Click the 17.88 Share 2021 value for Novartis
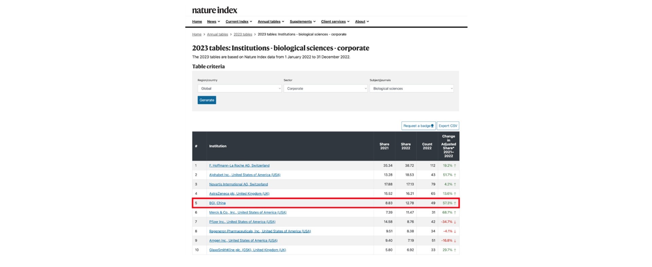This screenshot has width=652, height=267. [x=388, y=184]
